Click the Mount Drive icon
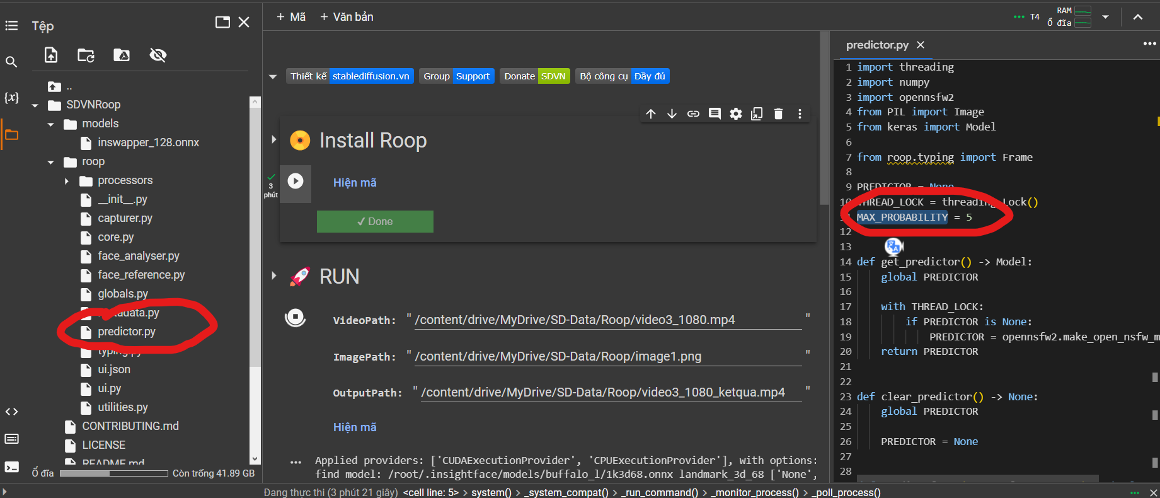Viewport: 1160px width, 498px height. [122, 55]
